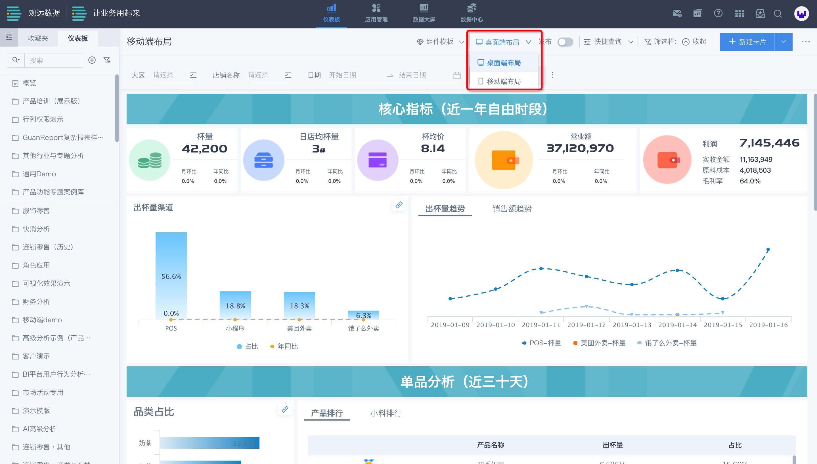Viewport: 817px width, 464px height.
Task: Open the 桌面端布局 layout dropdown
Action: (x=503, y=42)
